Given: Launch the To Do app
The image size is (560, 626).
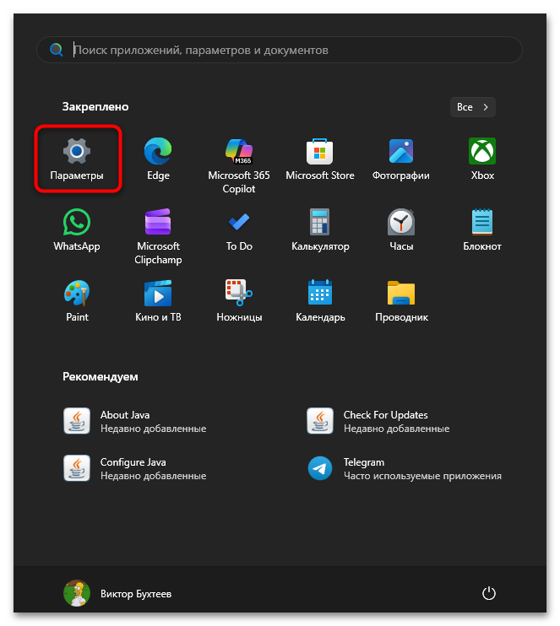Looking at the screenshot, I should tap(239, 230).
